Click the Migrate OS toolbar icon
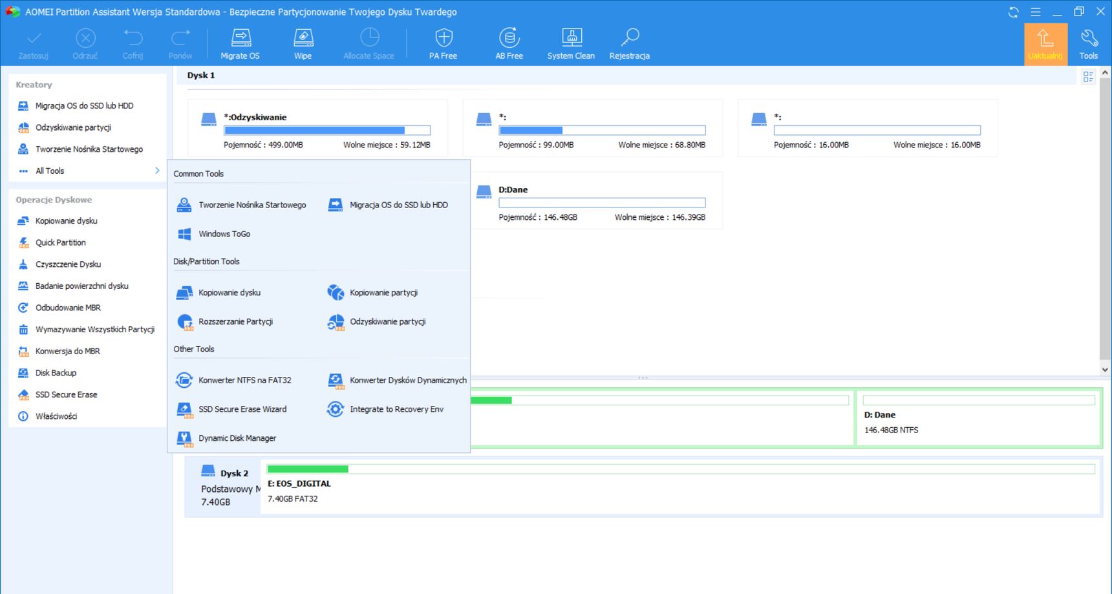 pyautogui.click(x=241, y=38)
